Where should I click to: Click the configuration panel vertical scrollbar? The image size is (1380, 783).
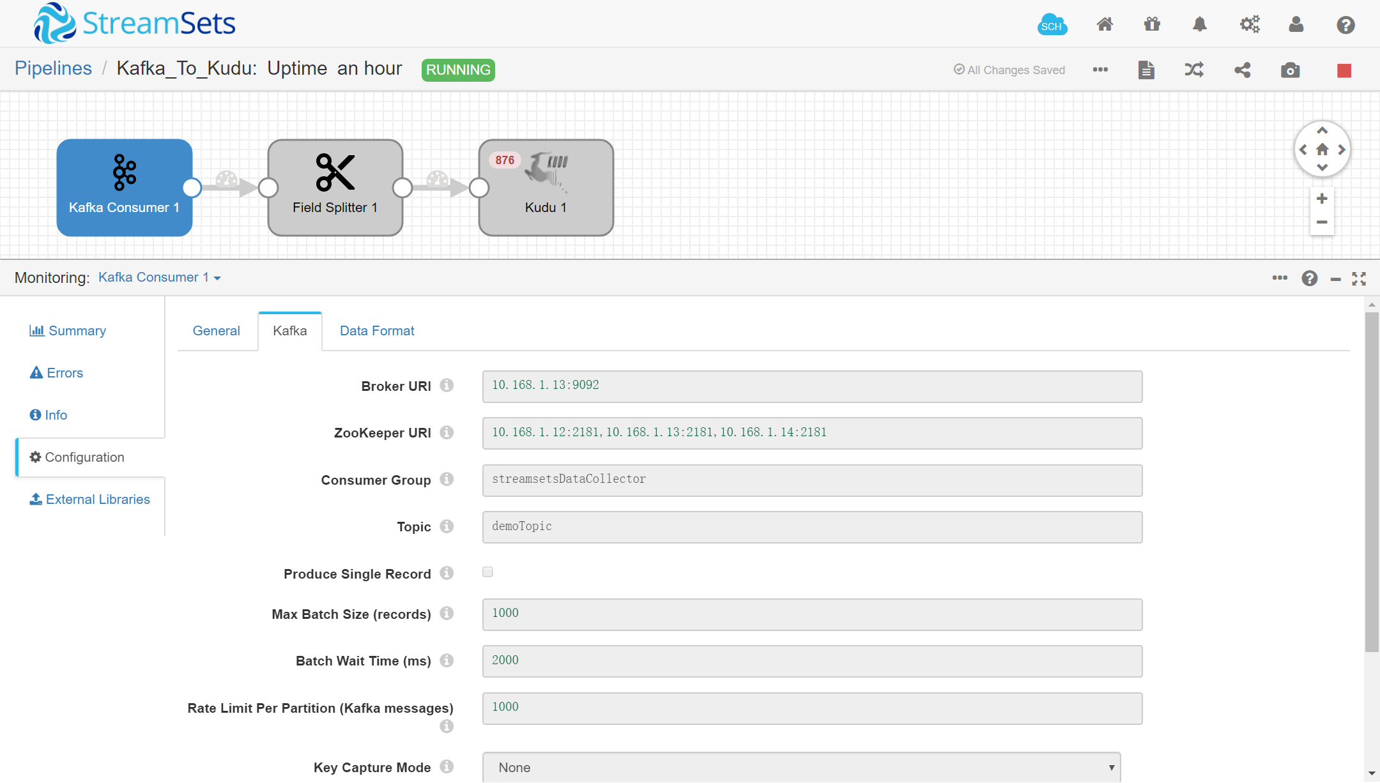1371,479
